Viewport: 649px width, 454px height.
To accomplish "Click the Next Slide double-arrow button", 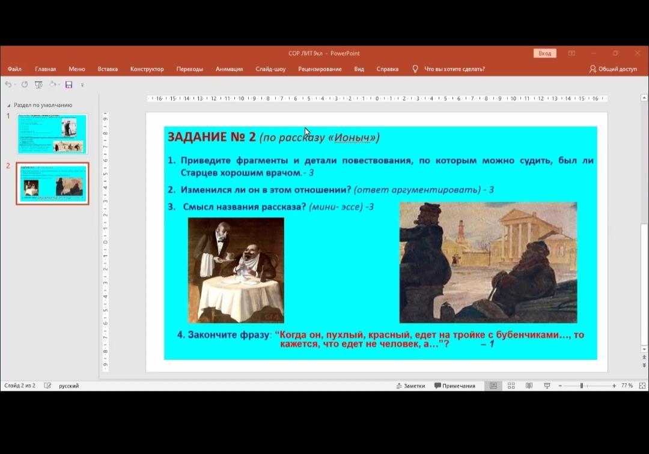I will click(644, 366).
